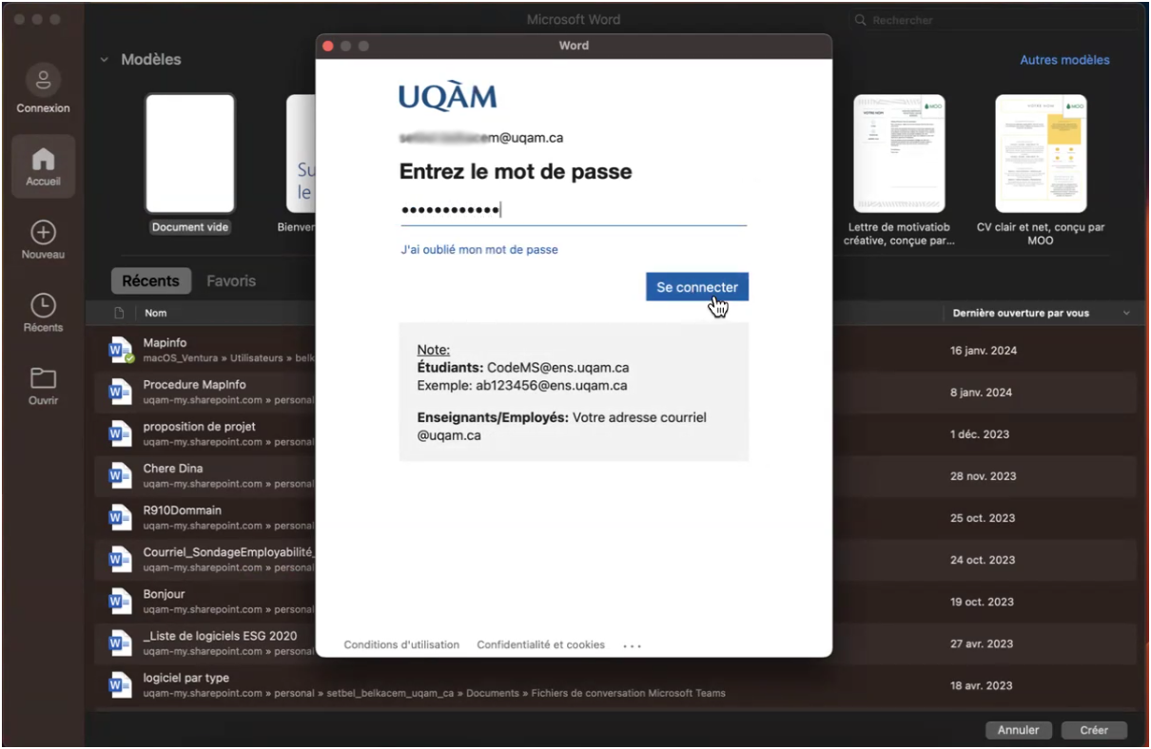Choose the CV clair et net template
Image resolution: width=1151 pixels, height=749 pixels.
click(1041, 153)
